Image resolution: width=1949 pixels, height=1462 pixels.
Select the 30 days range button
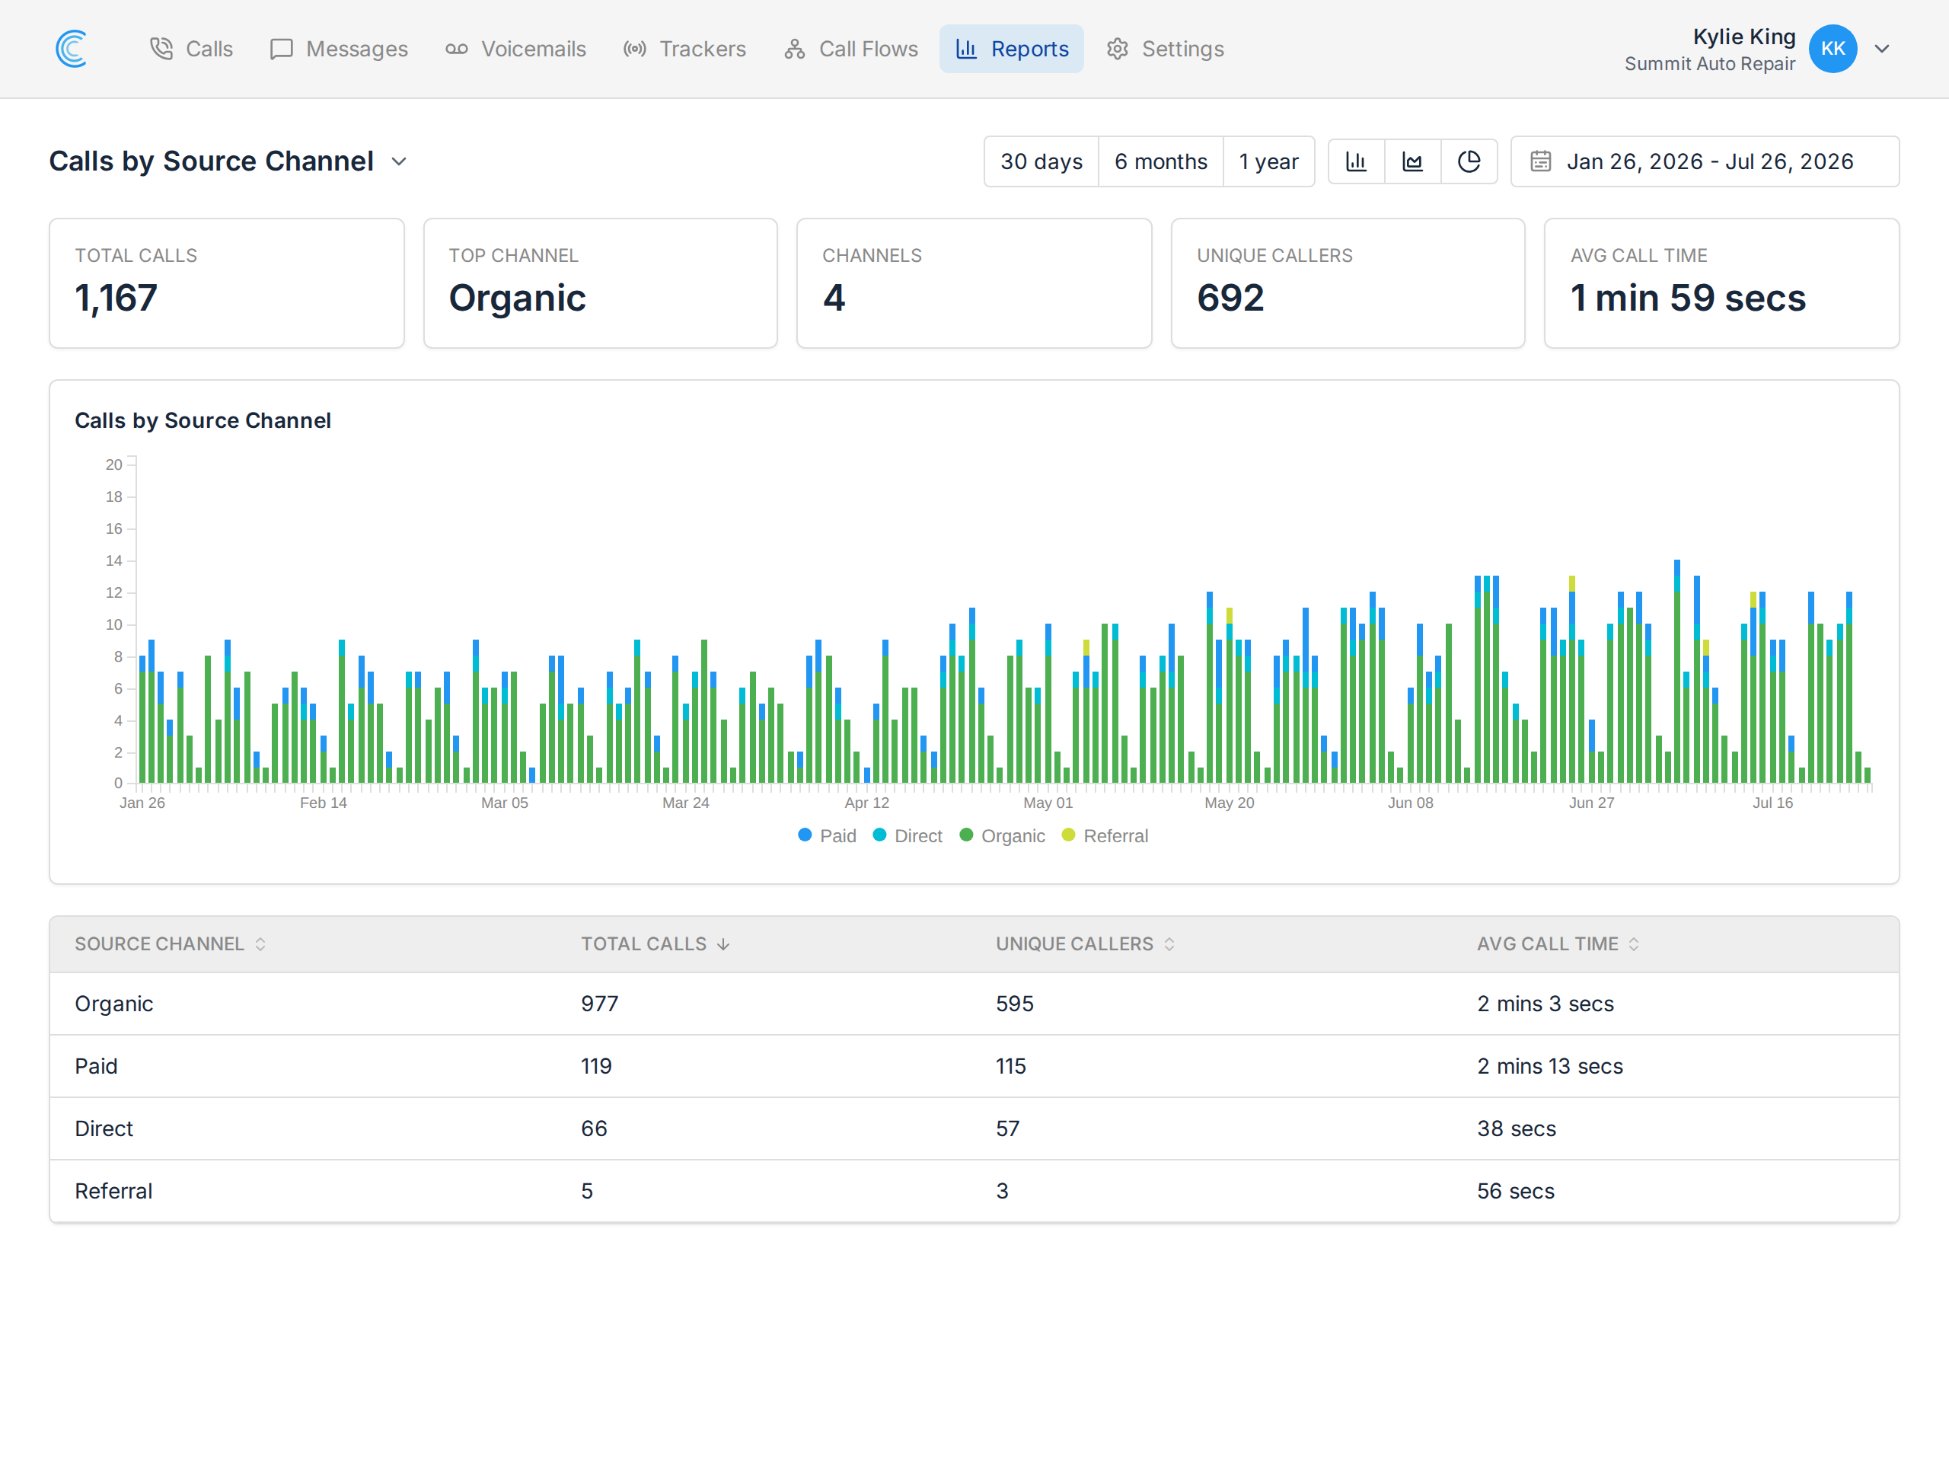click(1041, 161)
